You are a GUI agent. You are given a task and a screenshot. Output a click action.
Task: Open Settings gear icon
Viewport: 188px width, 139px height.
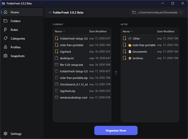click(5, 134)
